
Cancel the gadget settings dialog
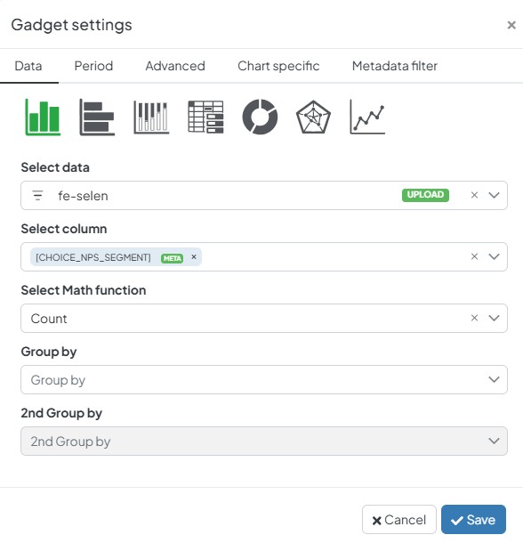[399, 520]
